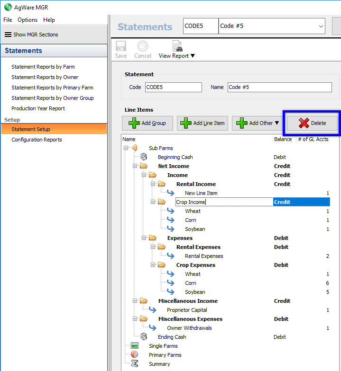Open Statement Reports by Owner Group

pos(53,98)
